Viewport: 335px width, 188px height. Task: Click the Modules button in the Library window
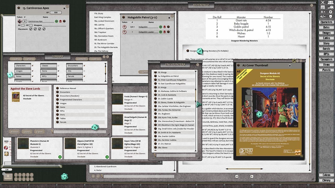(14, 132)
